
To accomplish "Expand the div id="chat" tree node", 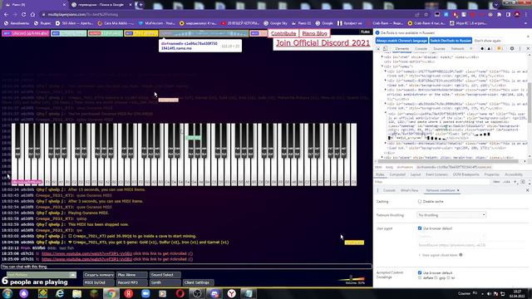I will [x=383, y=57].
